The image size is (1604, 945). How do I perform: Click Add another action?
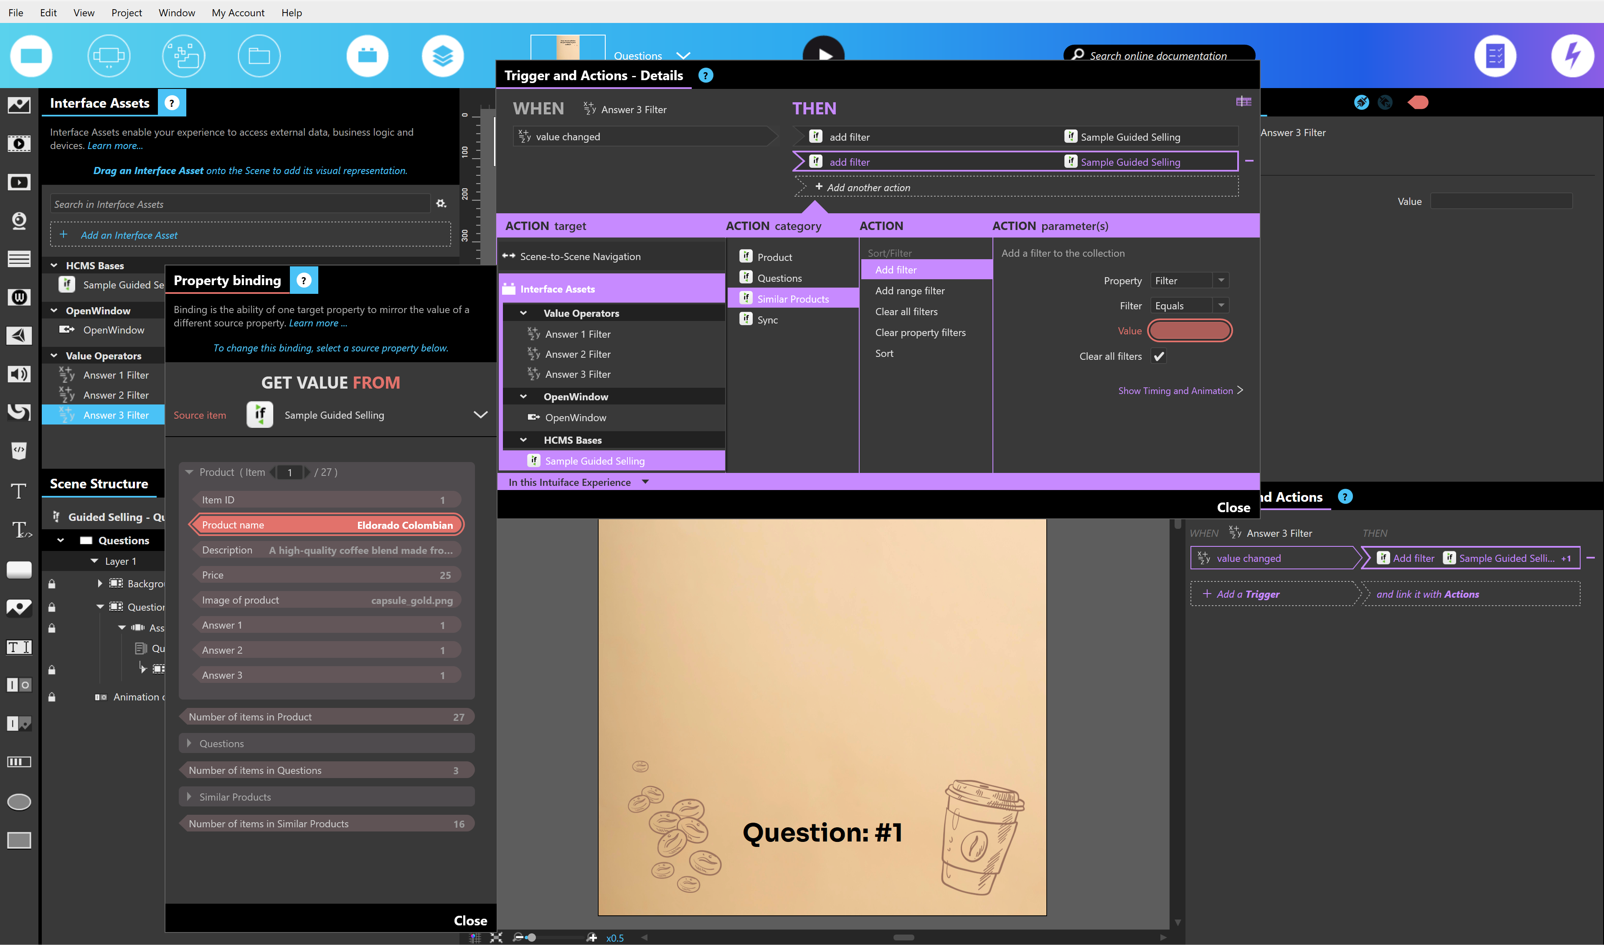coord(1016,187)
